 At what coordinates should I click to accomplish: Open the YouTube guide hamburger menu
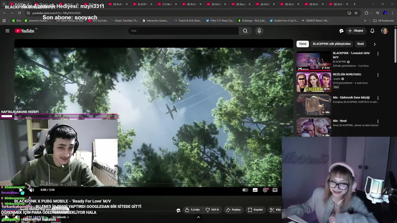[7, 31]
